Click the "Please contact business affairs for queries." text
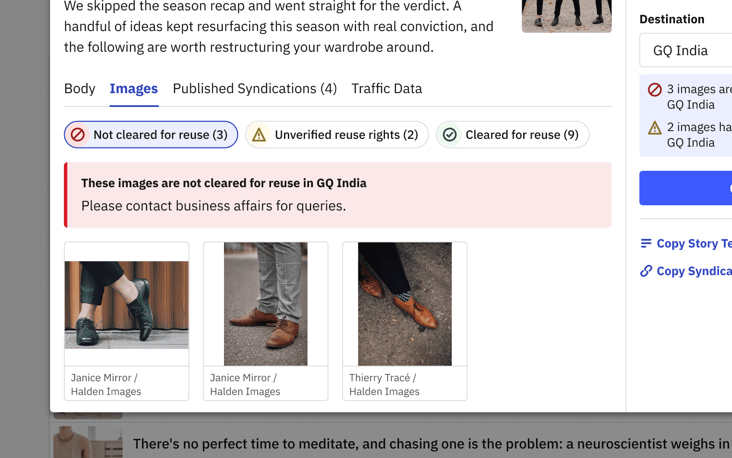732x458 pixels. 214,206
